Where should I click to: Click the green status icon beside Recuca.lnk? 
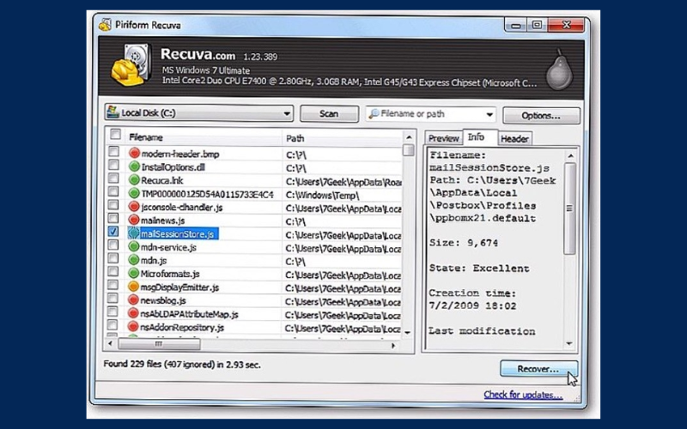(x=134, y=180)
